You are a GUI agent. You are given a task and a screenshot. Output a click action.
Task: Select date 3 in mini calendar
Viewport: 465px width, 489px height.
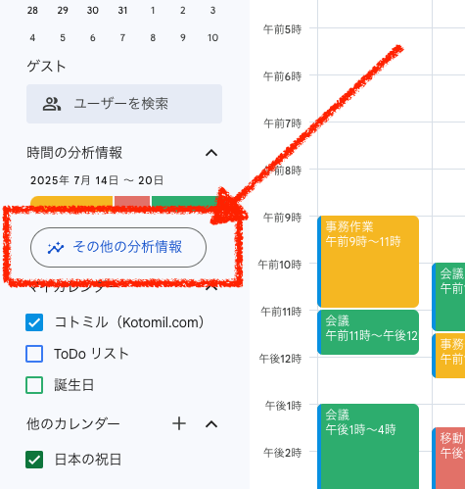212,11
